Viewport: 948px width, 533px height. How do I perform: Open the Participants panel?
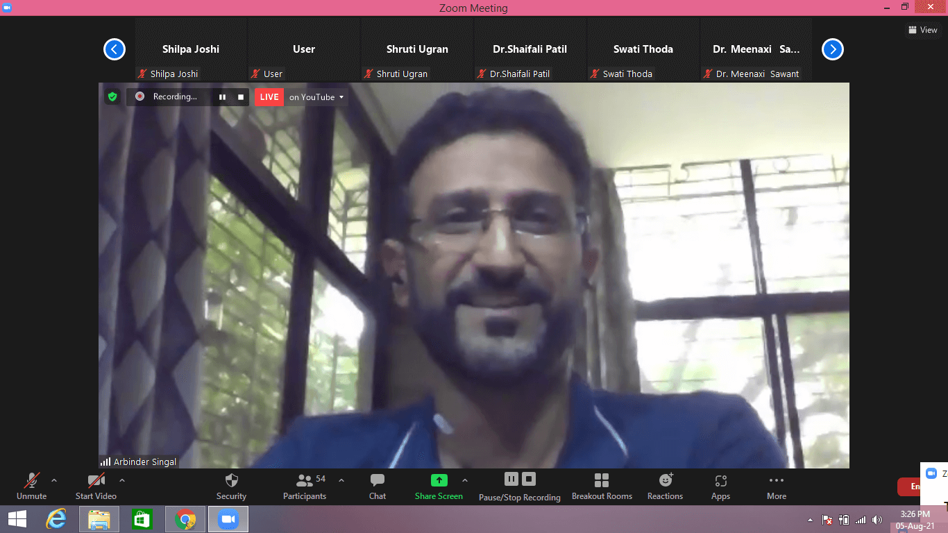304,486
